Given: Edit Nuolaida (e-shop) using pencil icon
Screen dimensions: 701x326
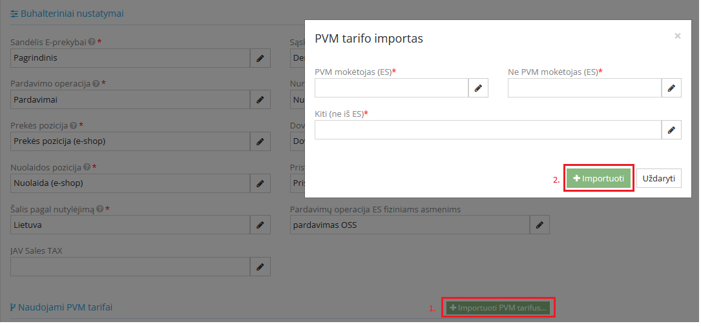Looking at the screenshot, I should 260,183.
